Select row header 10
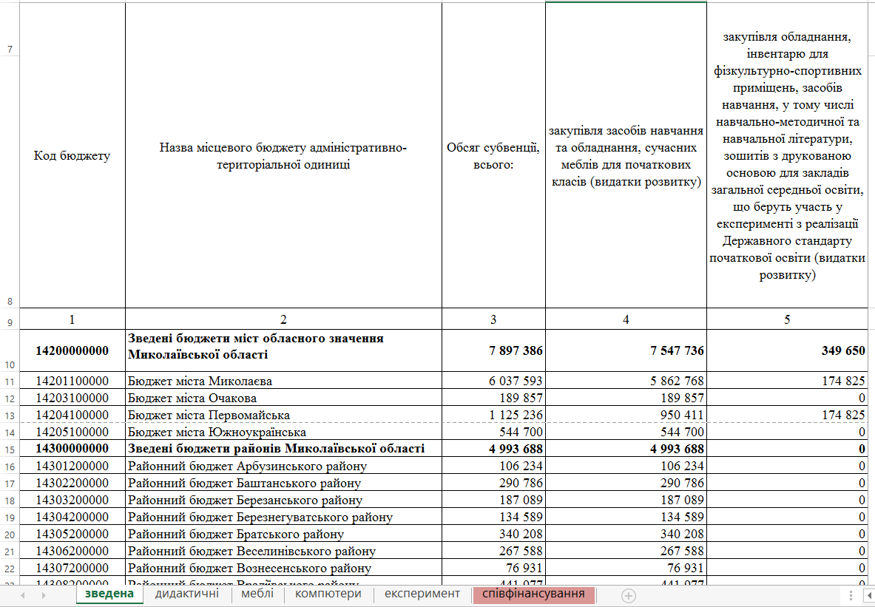Viewport: 875px width, 607px height. pyautogui.click(x=10, y=350)
